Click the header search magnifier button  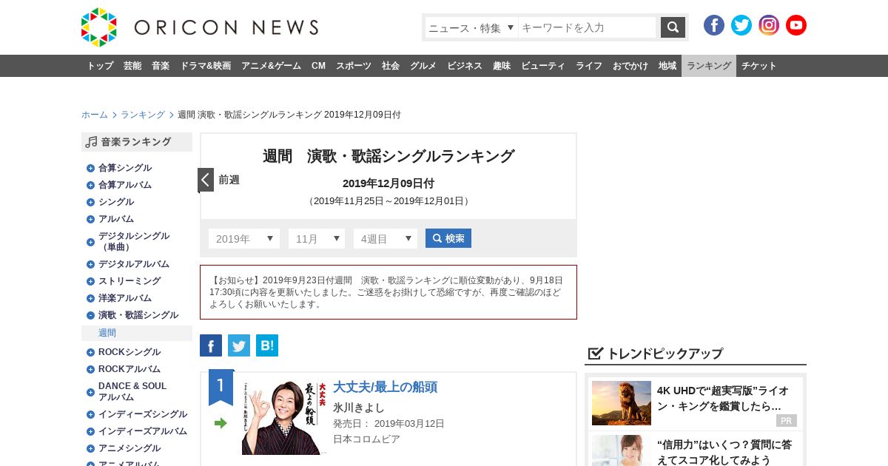point(673,27)
